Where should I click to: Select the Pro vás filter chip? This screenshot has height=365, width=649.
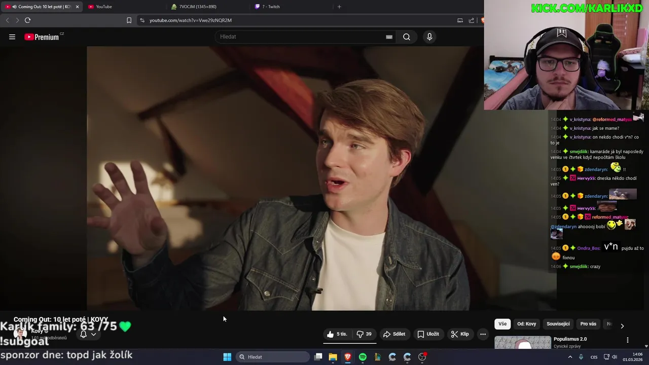(588, 324)
